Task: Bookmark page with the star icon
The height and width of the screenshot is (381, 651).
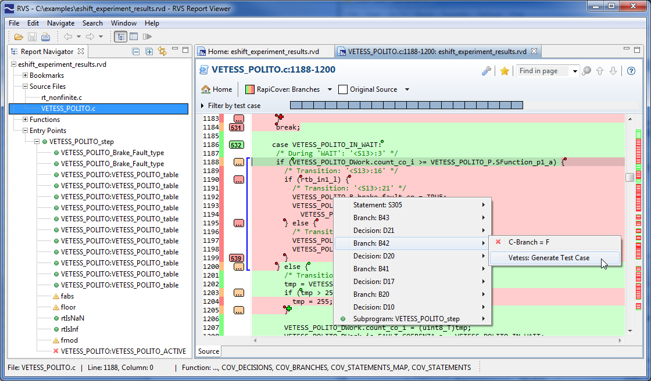Action: (x=505, y=71)
